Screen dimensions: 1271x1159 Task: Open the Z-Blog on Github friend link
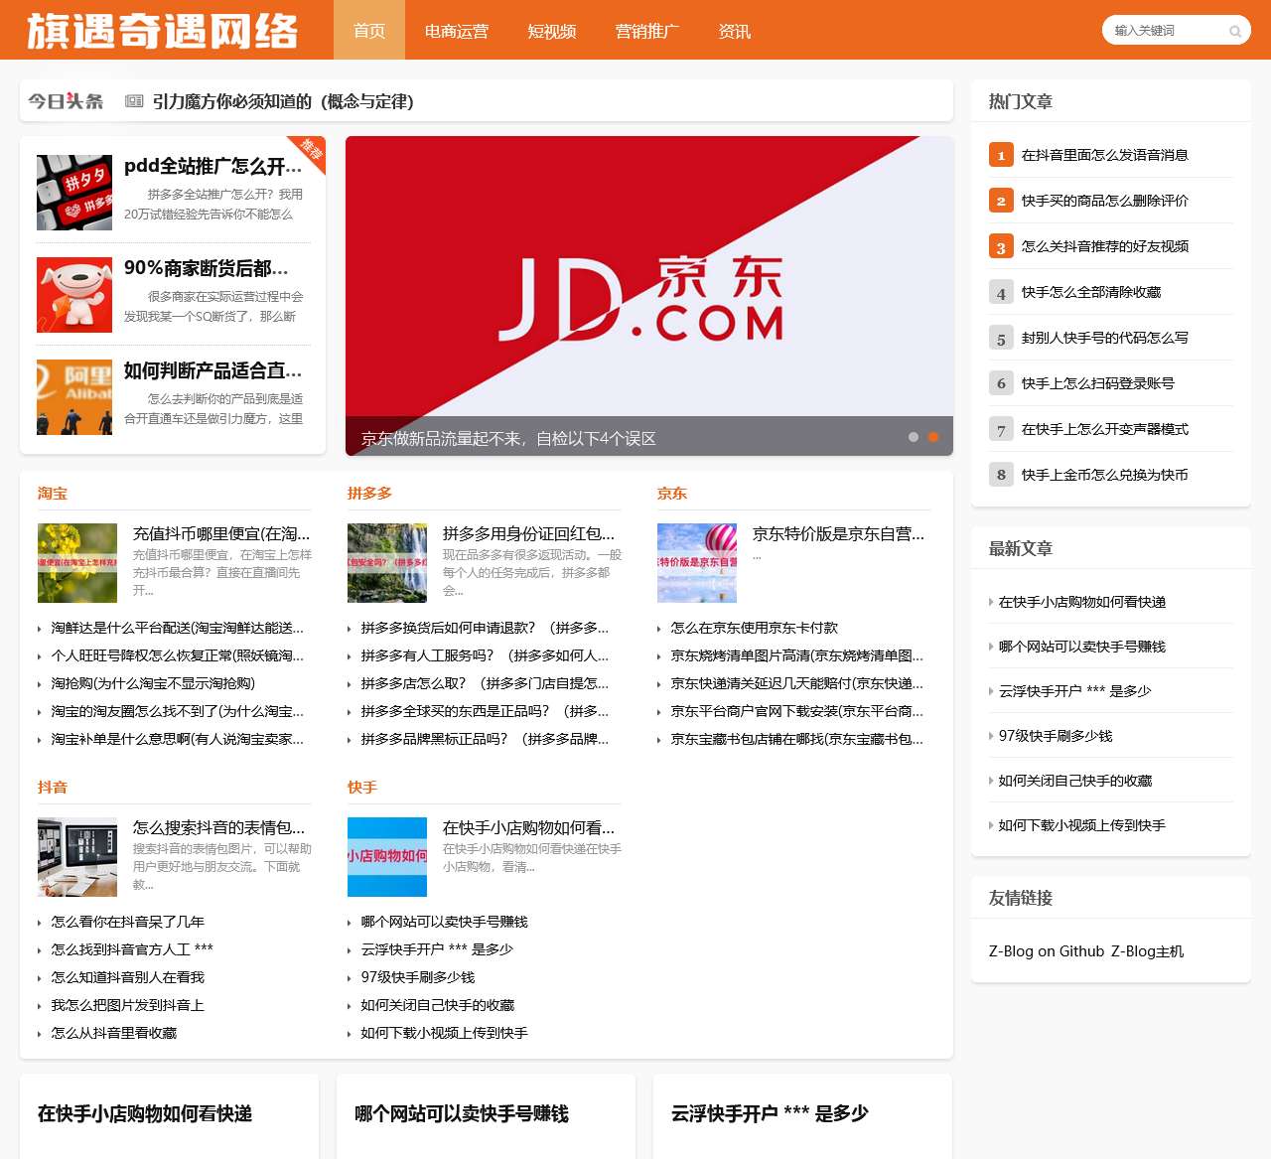pyautogui.click(x=1047, y=951)
